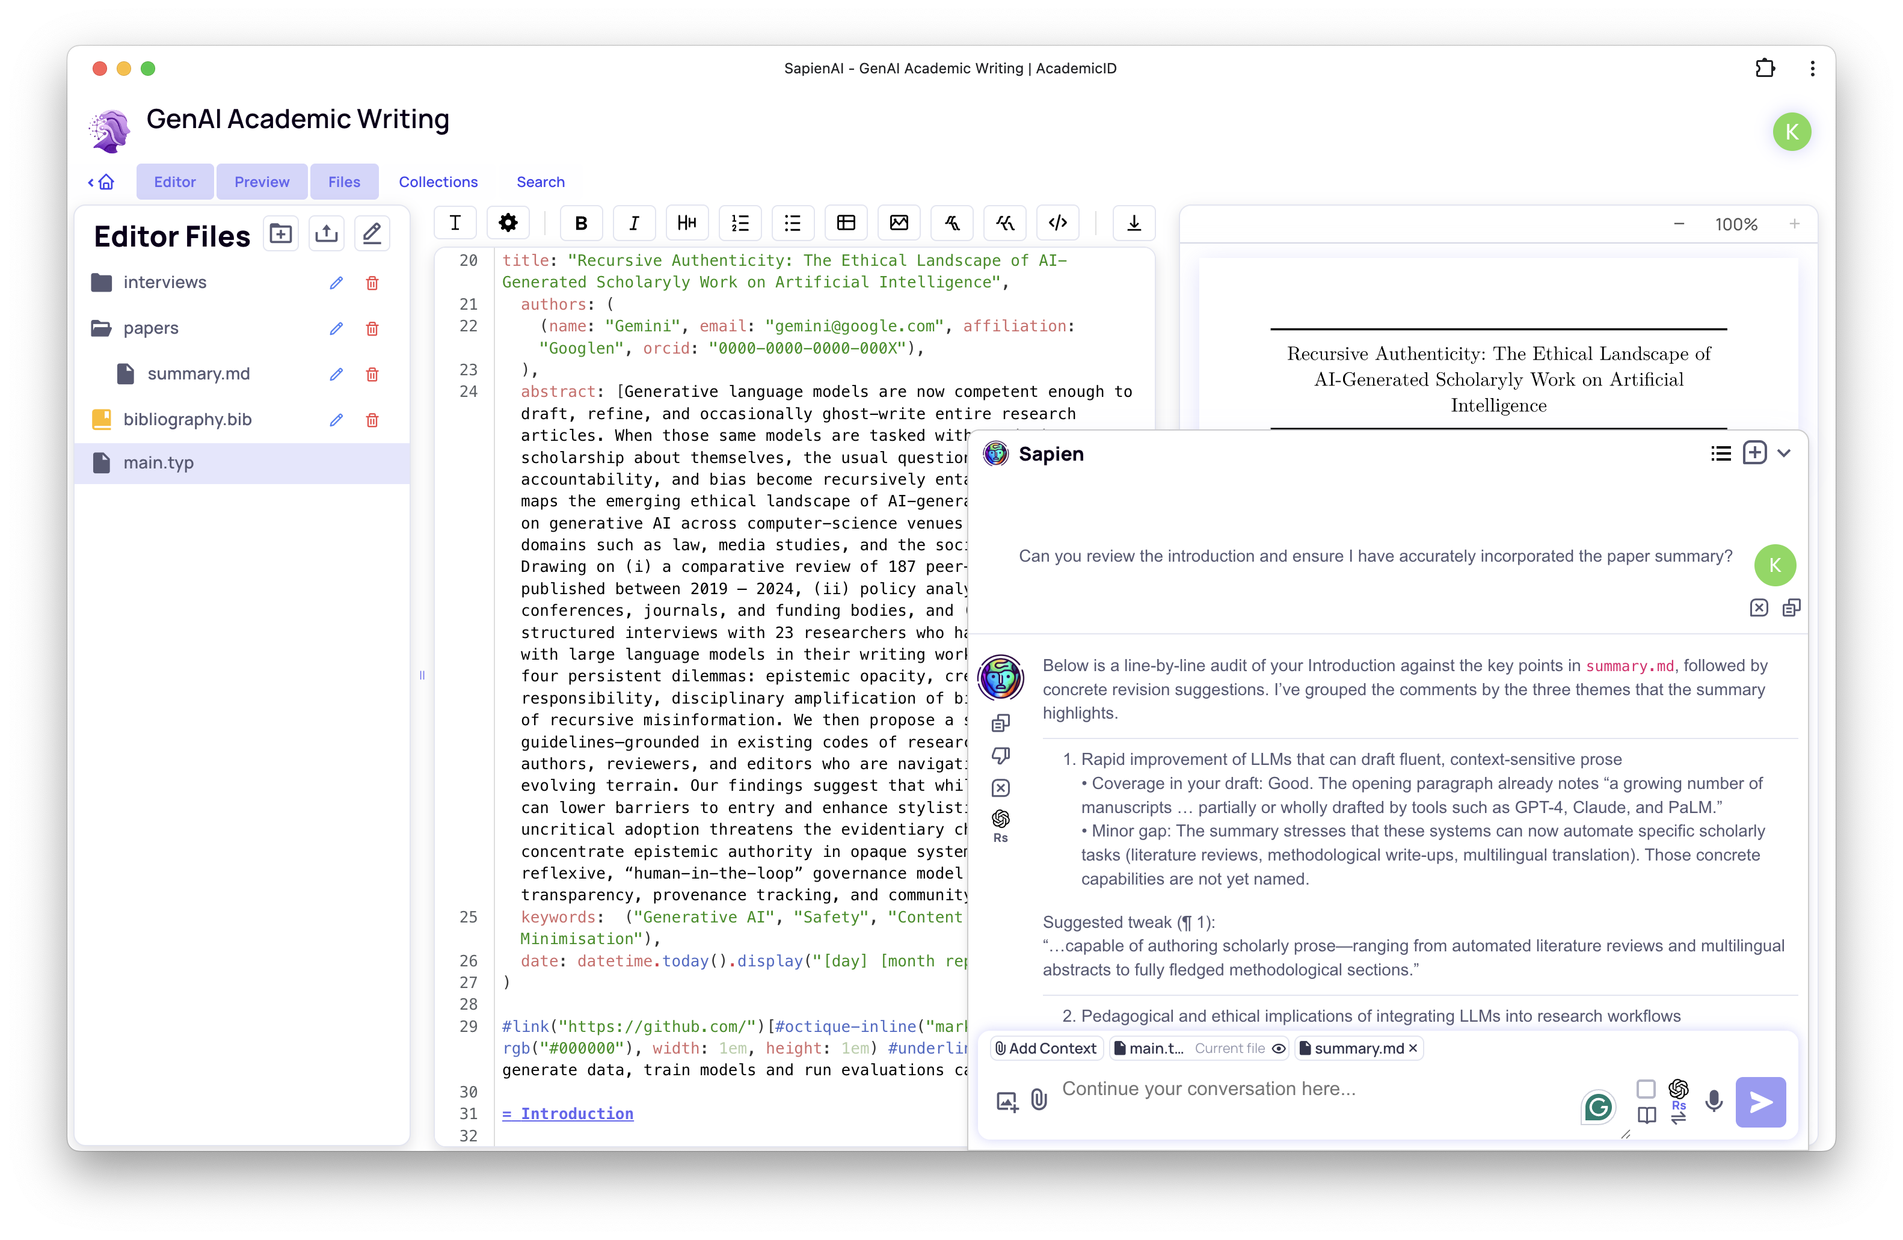1903x1240 pixels.
Task: Click the code block toolbar icon
Action: [1057, 223]
